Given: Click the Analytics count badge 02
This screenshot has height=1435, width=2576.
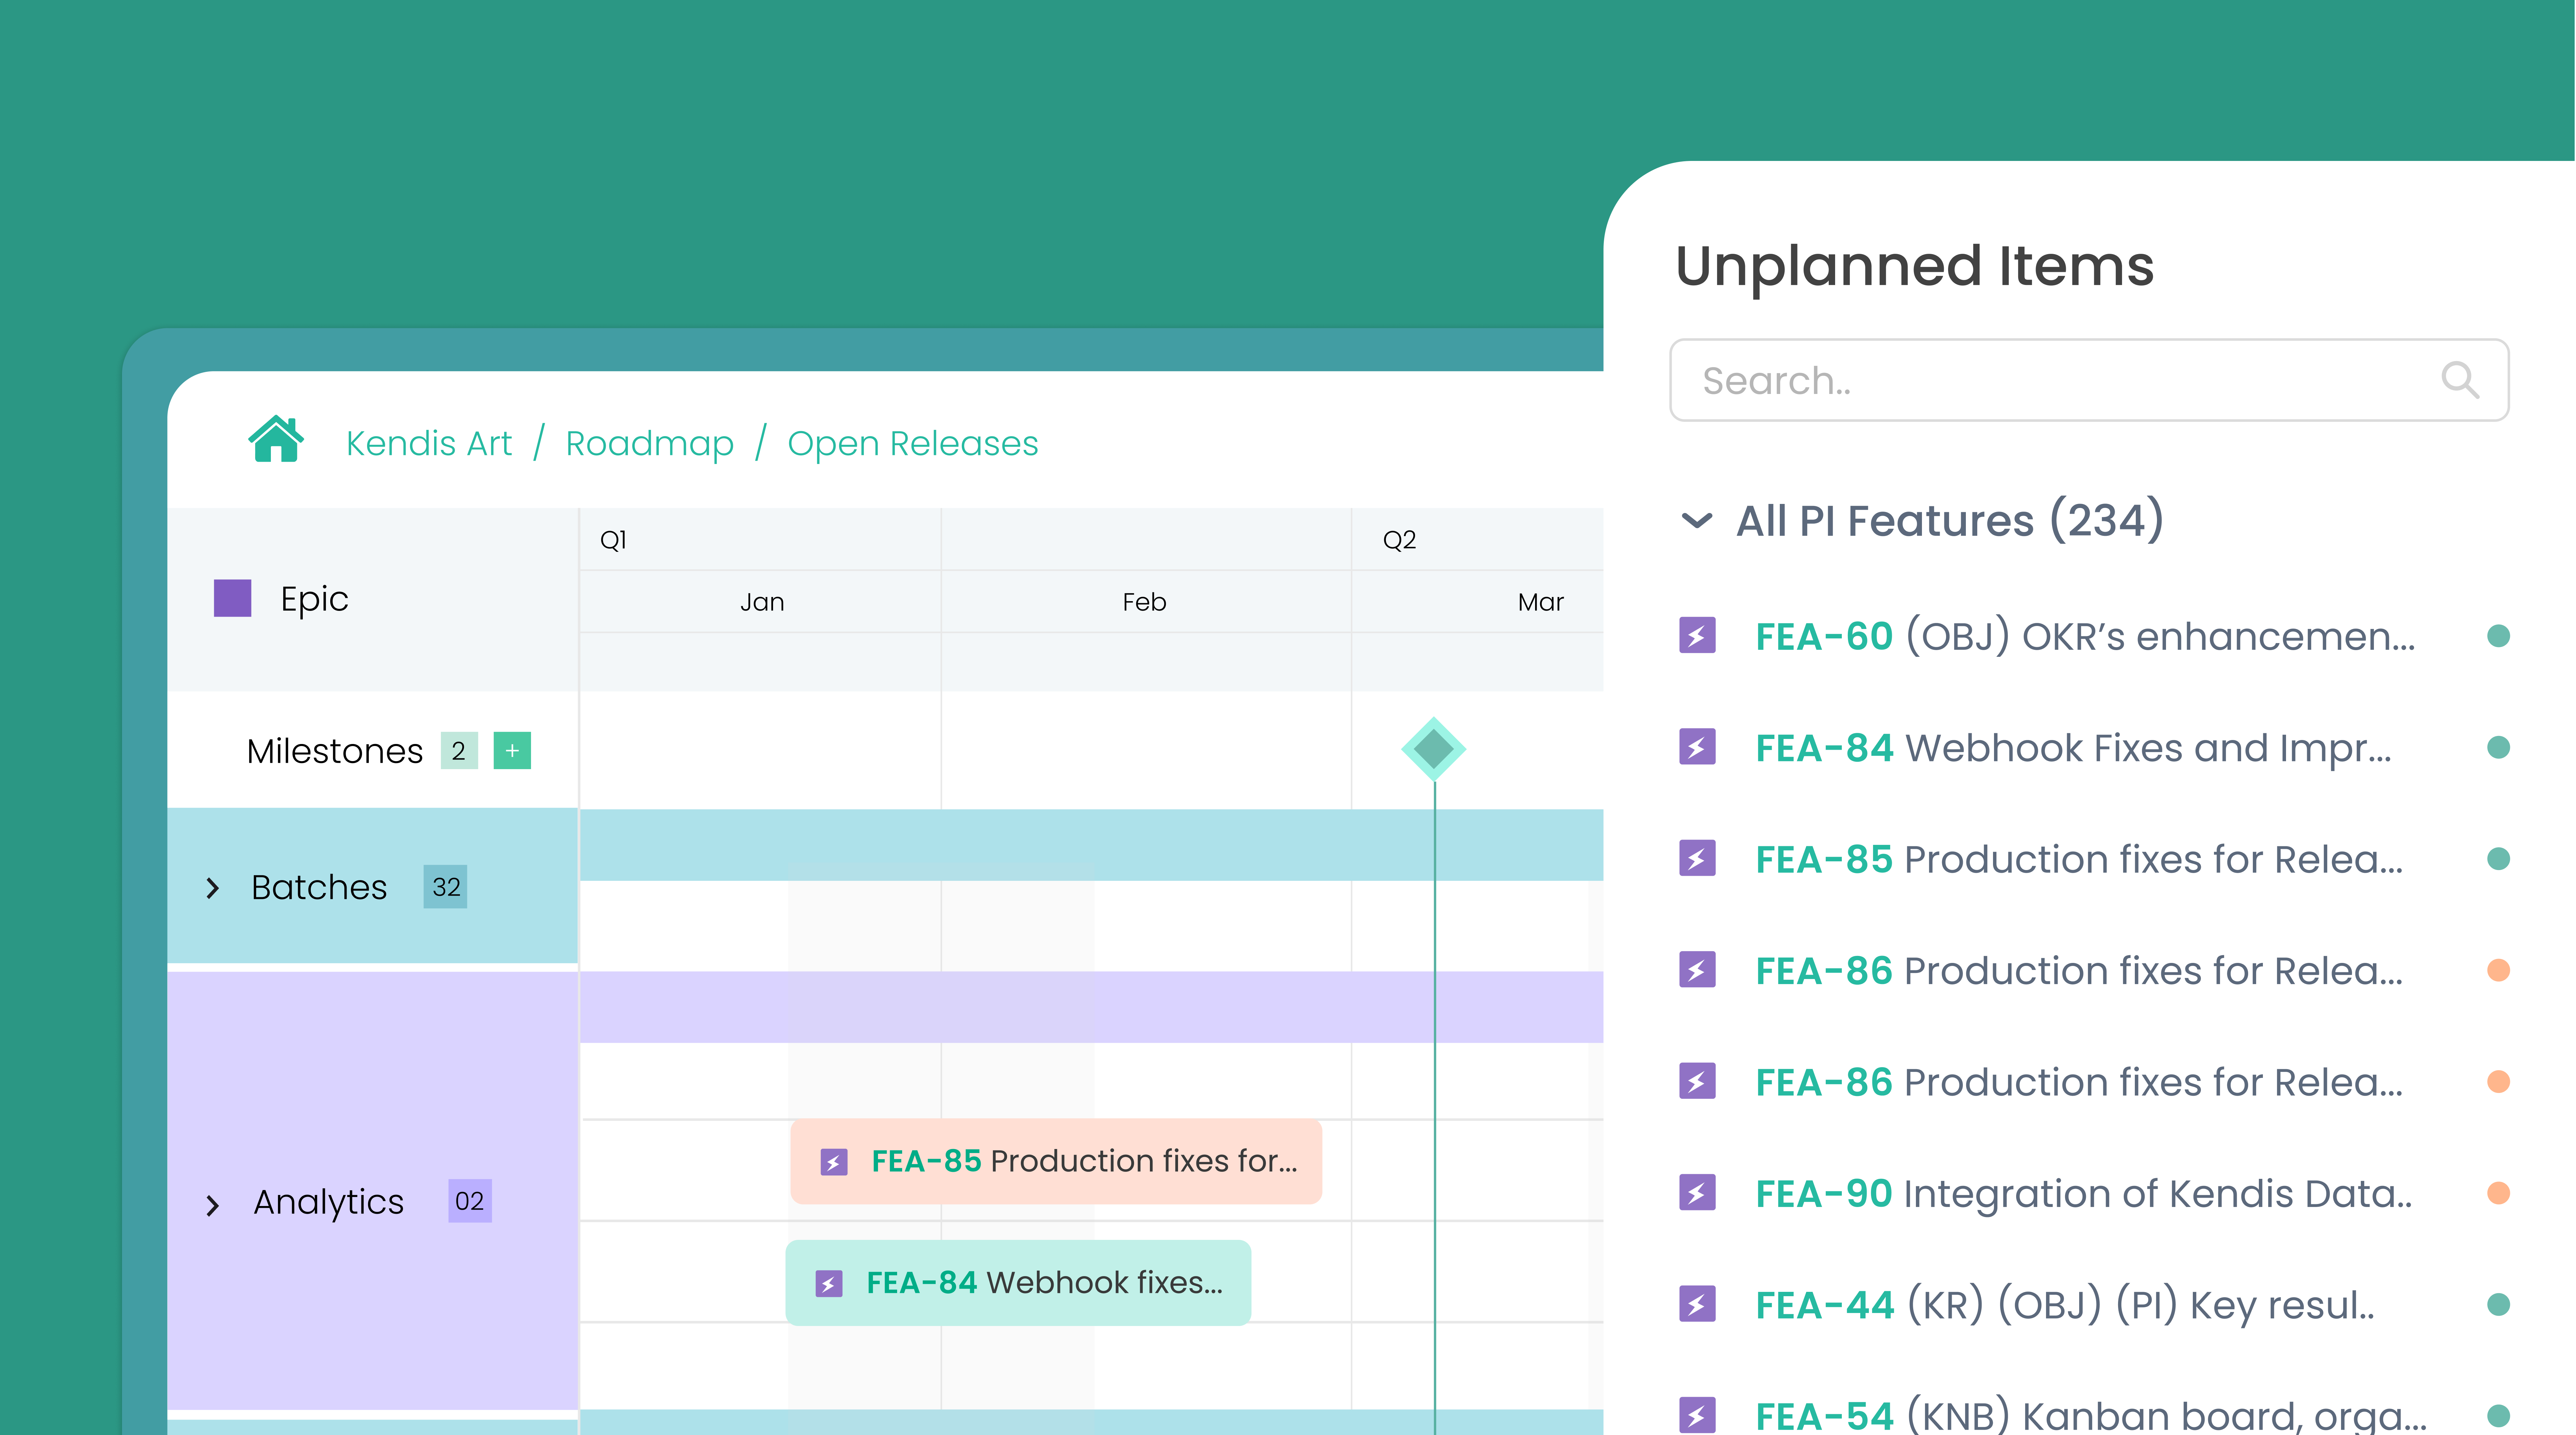Looking at the screenshot, I should 470,1201.
